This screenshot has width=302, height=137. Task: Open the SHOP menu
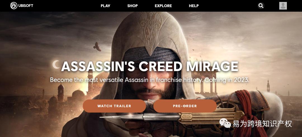point(133,6)
